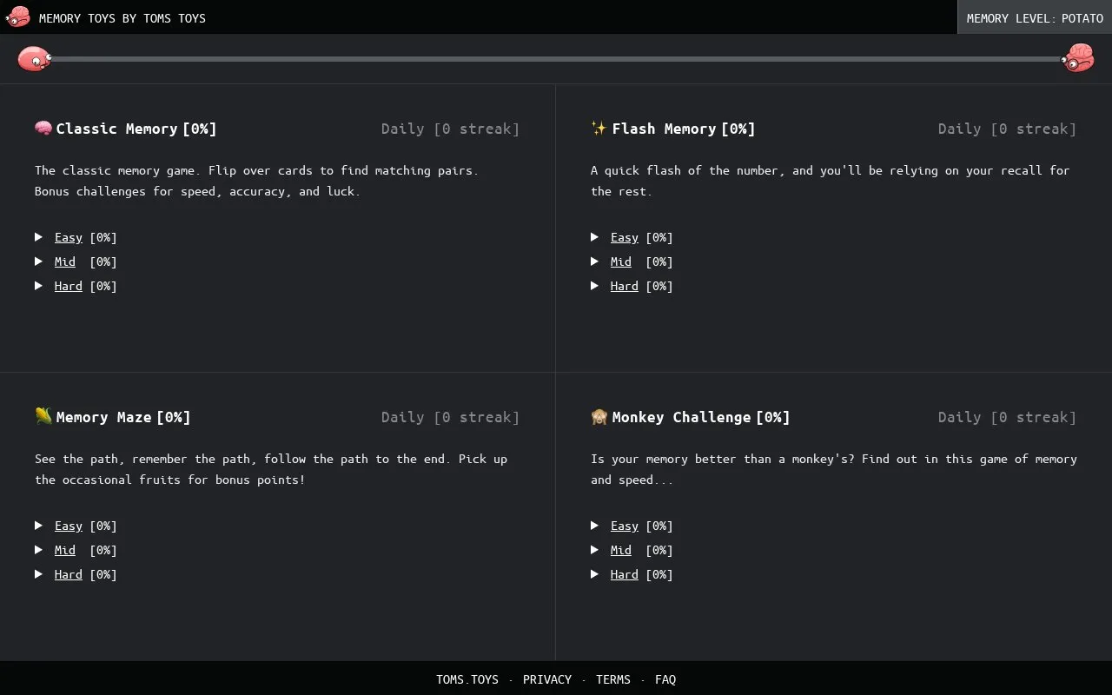The image size is (1112, 695).
Task: Expand the Easy triangle under Classic Memory
Action: pos(38,236)
